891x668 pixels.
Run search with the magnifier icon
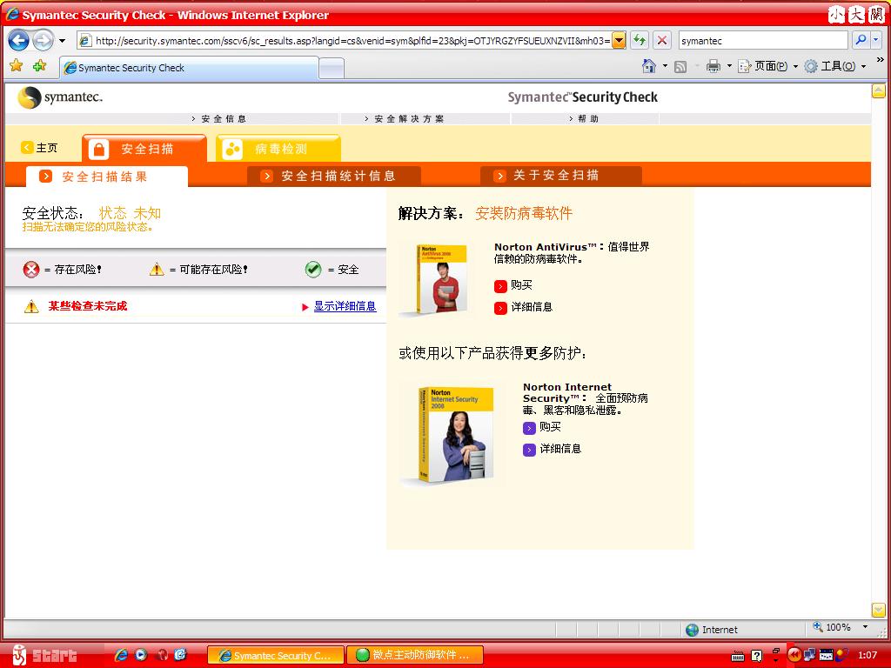click(861, 40)
